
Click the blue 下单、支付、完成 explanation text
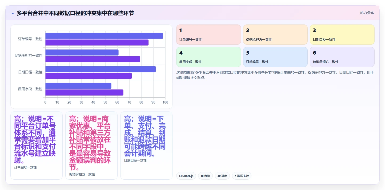pos(145,136)
